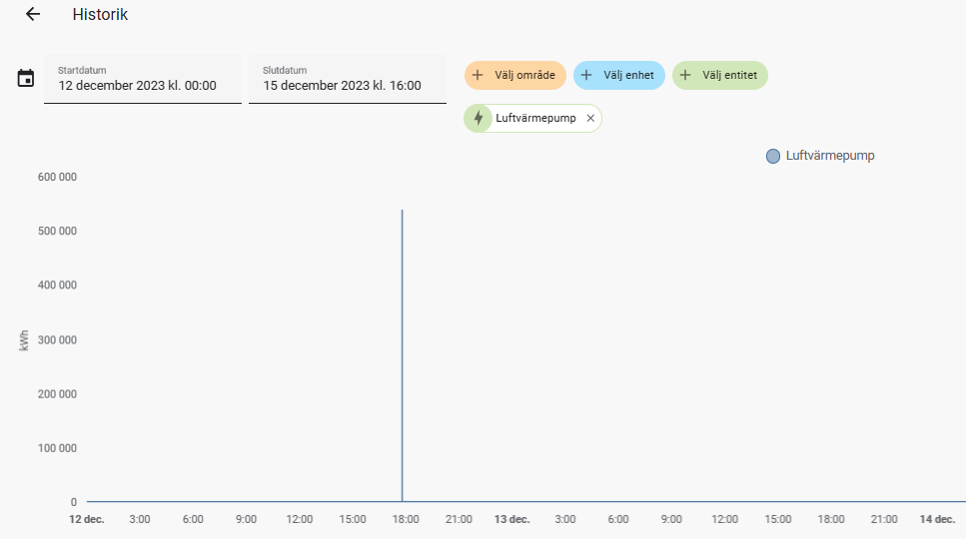Click the plus icon on Välj enhet
966x539 pixels.
[586, 75]
